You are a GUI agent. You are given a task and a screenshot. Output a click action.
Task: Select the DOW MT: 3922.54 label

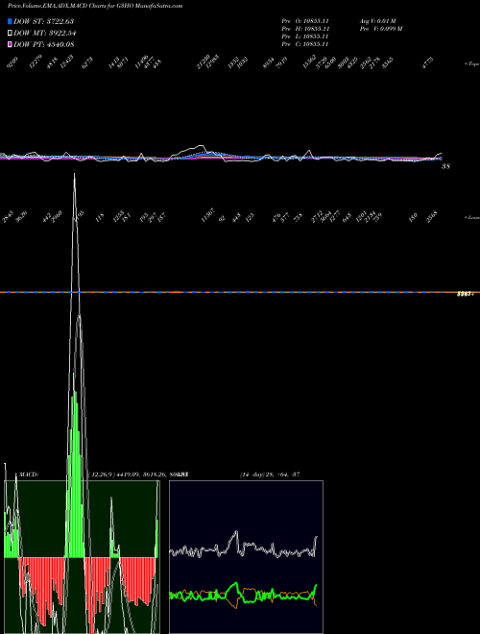pos(45,34)
